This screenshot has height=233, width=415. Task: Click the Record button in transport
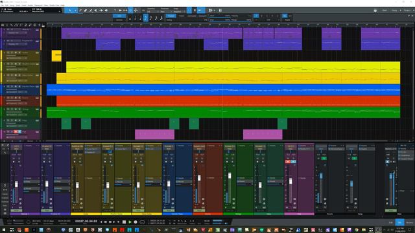point(136,222)
